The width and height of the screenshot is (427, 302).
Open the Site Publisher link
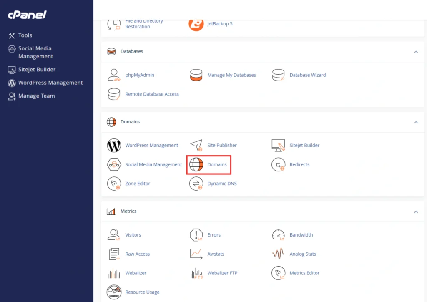222,146
